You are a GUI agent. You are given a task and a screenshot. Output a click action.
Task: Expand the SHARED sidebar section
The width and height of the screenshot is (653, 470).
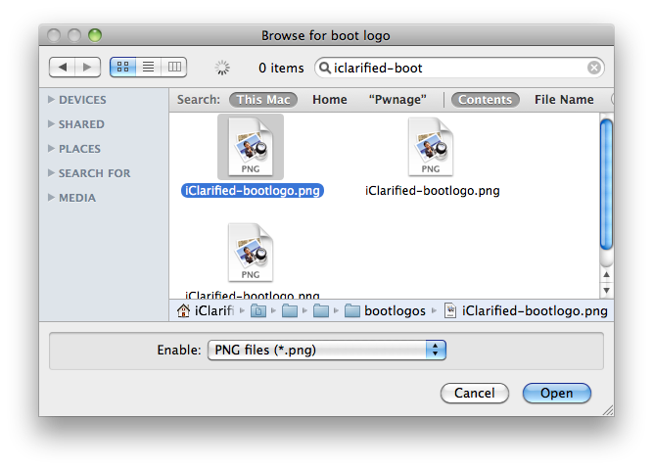[51, 123]
